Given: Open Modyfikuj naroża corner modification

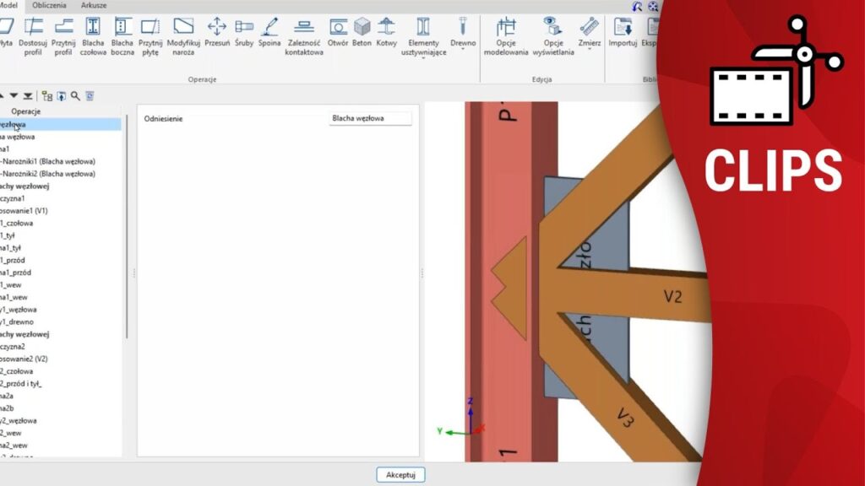Looking at the screenshot, I should (x=183, y=35).
